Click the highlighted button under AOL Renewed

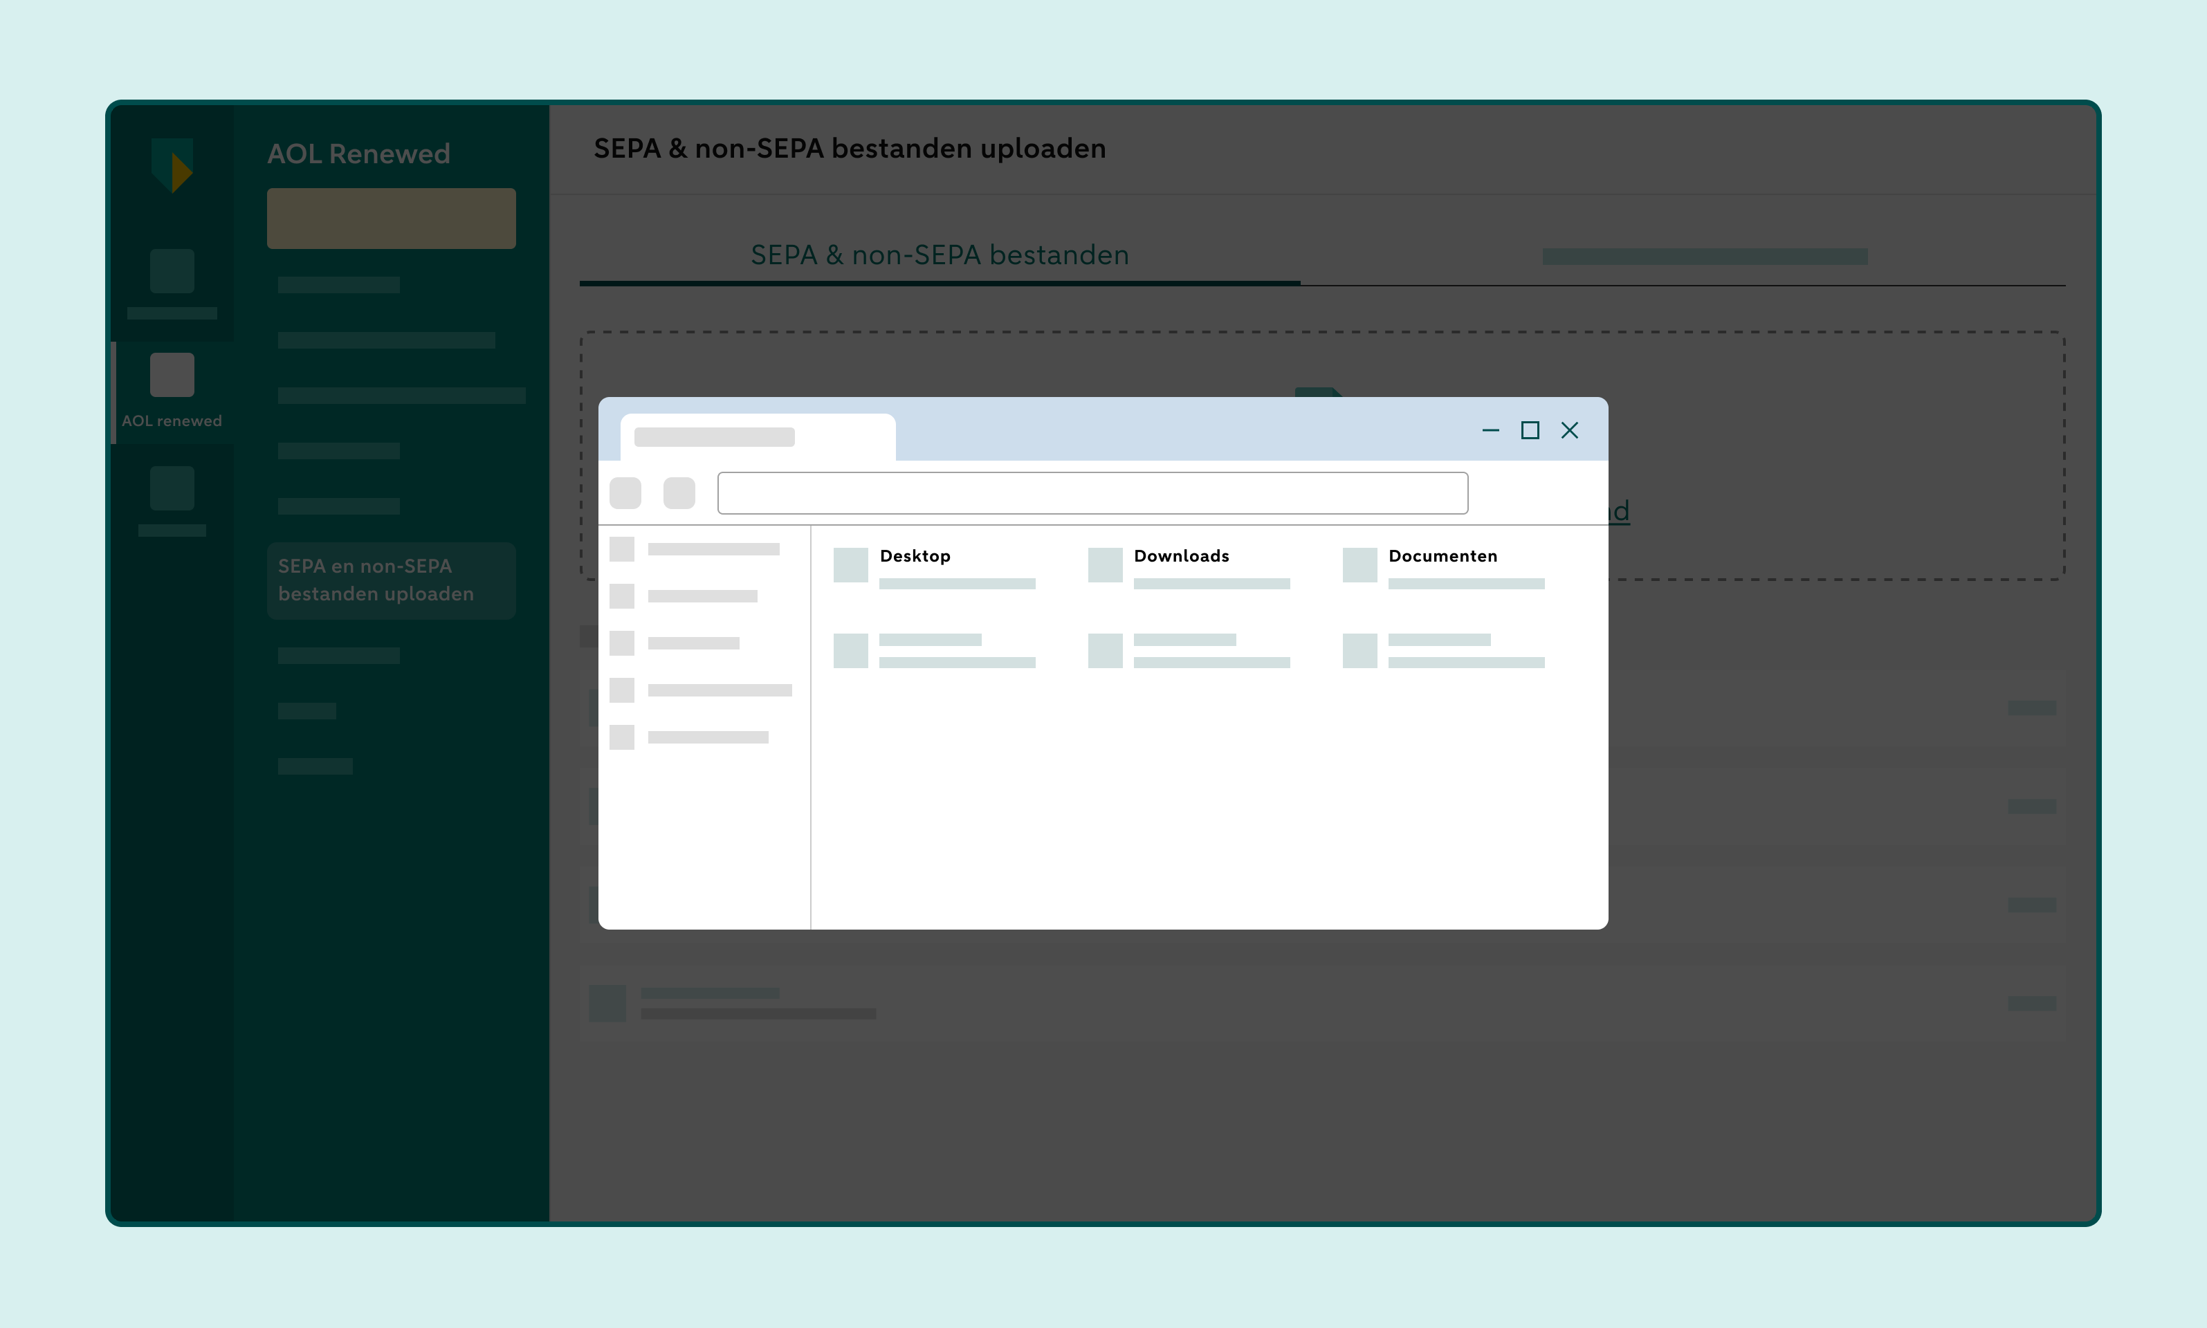(391, 219)
